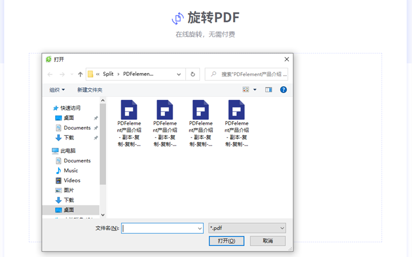
Task: Toggle the preview pane icon
Action: [268, 89]
